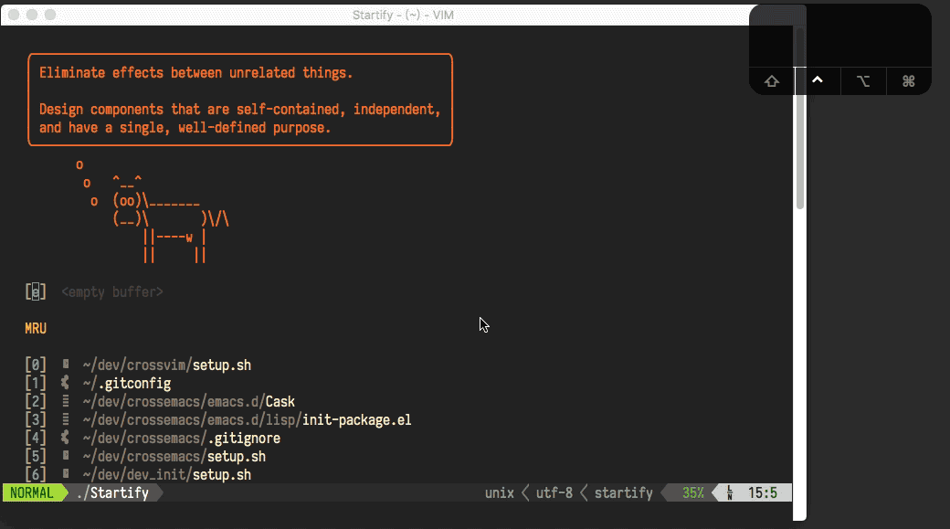Screen dimensions: 950x529
Task: Click the unix file format indicator
Action: coord(500,492)
